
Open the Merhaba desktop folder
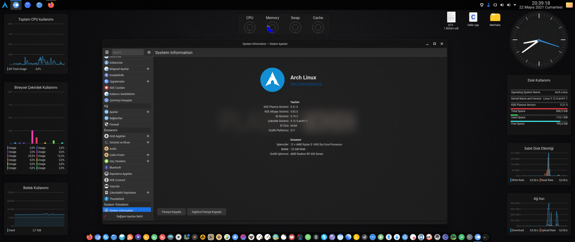[x=495, y=20]
